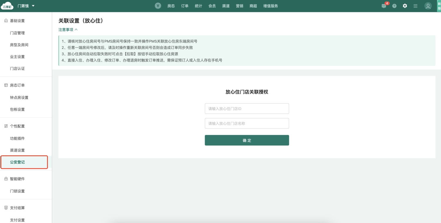Open 功能插件 page

[x=17, y=138]
